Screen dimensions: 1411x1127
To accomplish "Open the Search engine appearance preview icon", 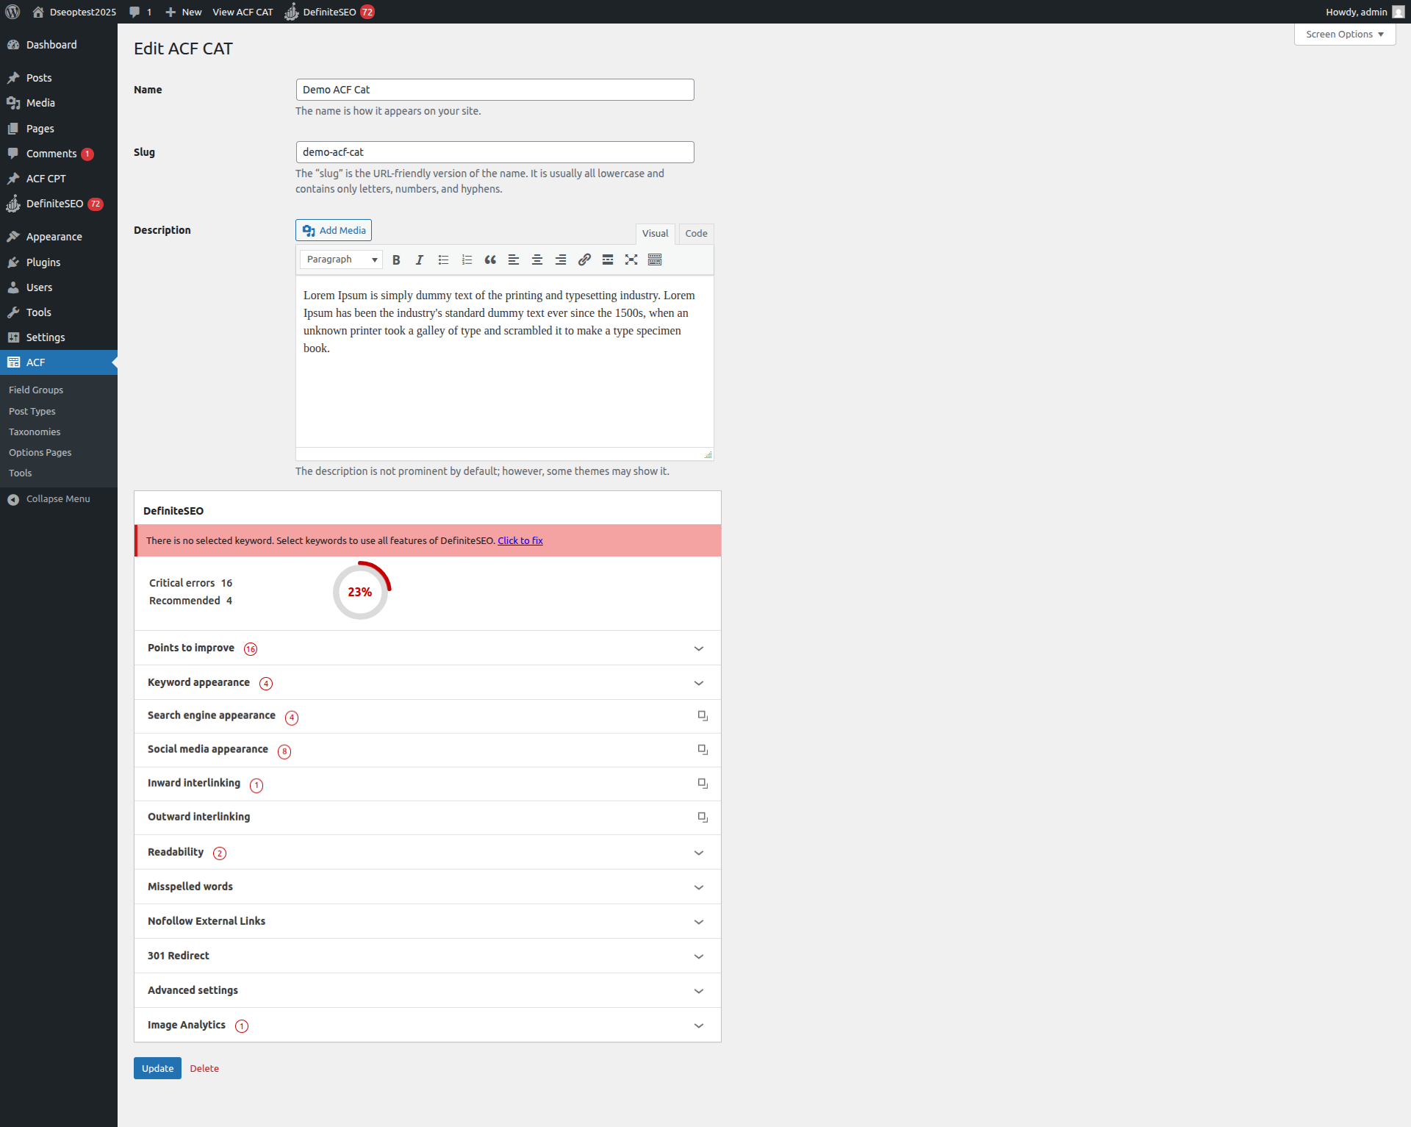I will [x=702, y=715].
